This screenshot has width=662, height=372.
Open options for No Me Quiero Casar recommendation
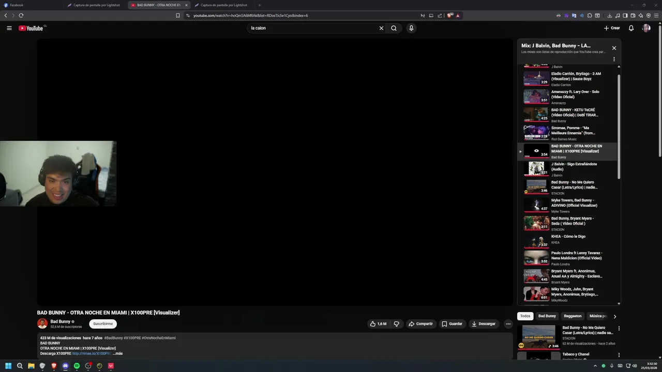pos(619,329)
